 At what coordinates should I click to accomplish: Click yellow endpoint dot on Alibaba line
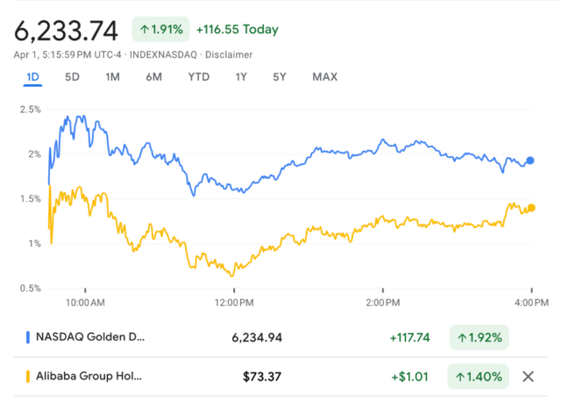click(x=531, y=208)
